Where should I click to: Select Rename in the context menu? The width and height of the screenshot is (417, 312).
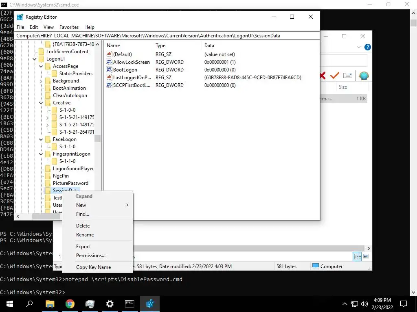(x=98, y=235)
